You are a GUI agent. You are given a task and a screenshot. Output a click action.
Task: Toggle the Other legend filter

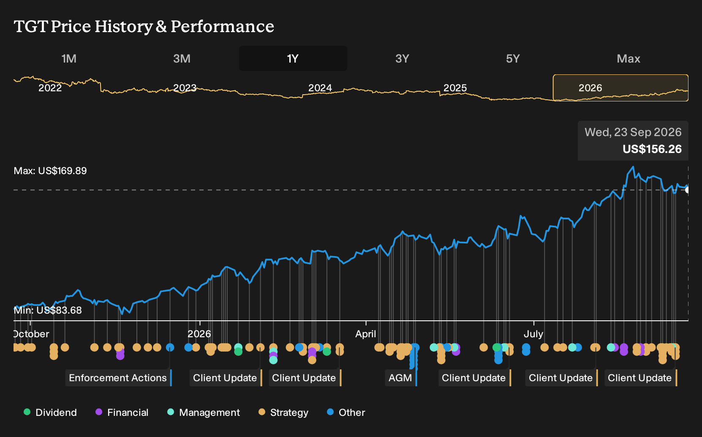(x=346, y=412)
